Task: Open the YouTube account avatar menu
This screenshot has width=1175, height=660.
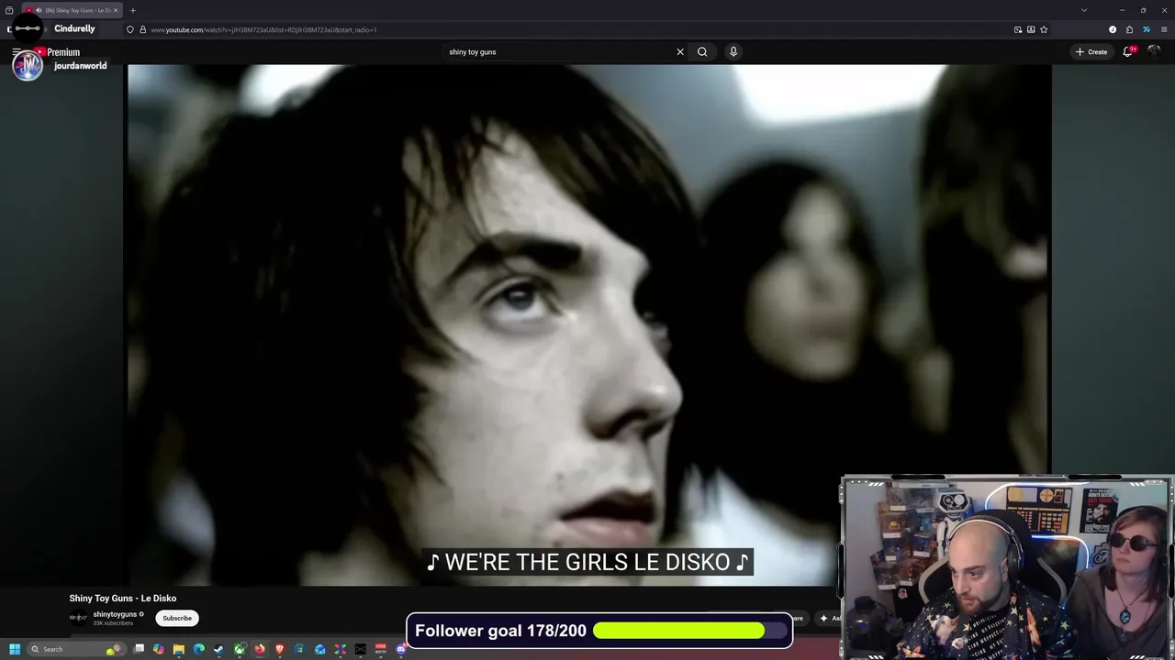Action: (x=1155, y=52)
